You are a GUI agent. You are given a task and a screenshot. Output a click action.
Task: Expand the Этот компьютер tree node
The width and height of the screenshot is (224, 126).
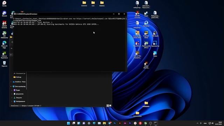11,86
